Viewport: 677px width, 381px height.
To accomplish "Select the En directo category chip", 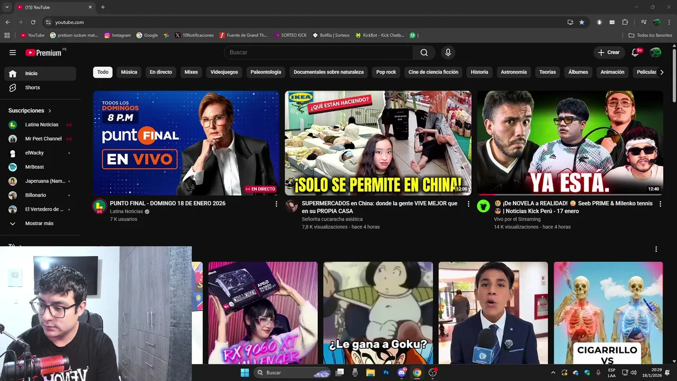I will click(161, 72).
